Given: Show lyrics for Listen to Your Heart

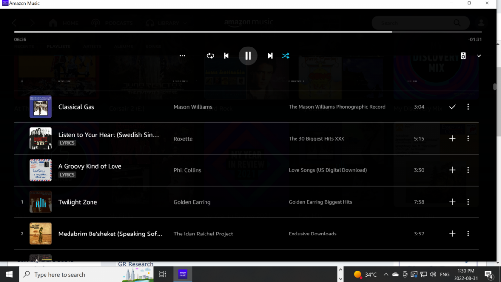Looking at the screenshot, I should pos(67,143).
